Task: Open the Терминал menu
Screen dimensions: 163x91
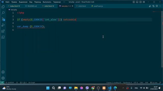Action: pos(57,2)
